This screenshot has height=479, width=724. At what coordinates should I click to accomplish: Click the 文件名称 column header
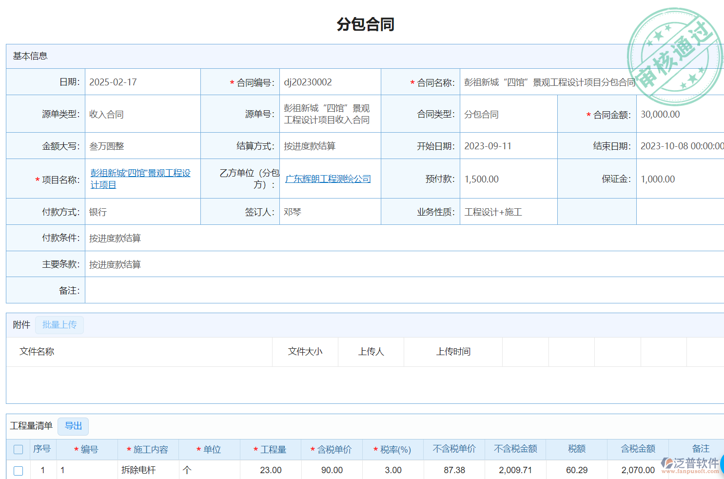[37, 352]
